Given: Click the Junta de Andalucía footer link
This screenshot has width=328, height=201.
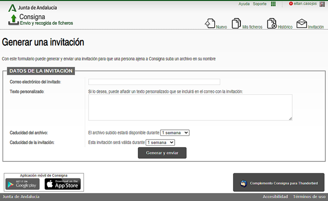Looking at the screenshot, I should tap(21, 196).
